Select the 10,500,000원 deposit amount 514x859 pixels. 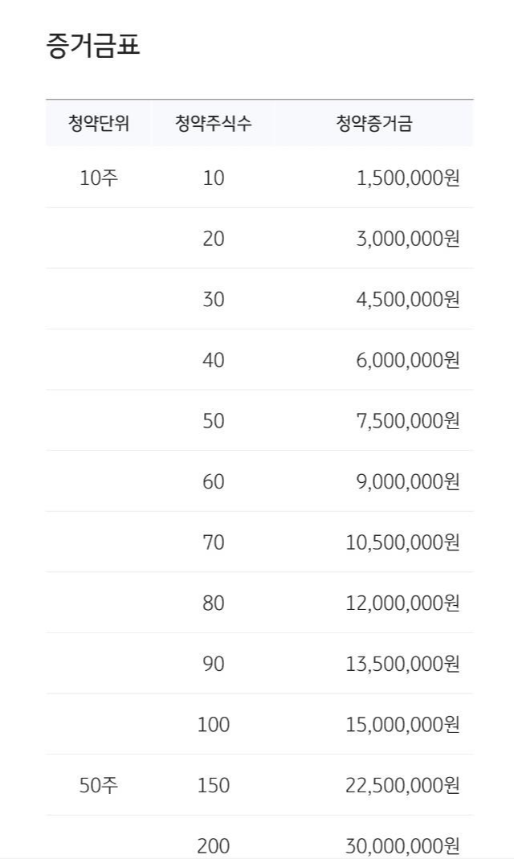402,543
